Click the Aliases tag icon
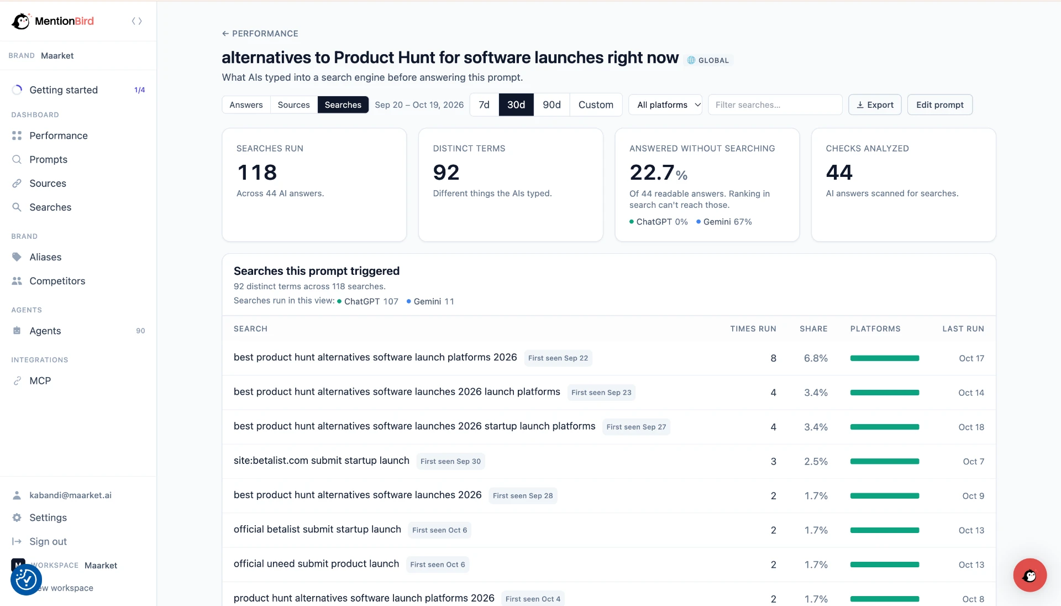Viewport: 1061px width, 606px height. pos(17,257)
